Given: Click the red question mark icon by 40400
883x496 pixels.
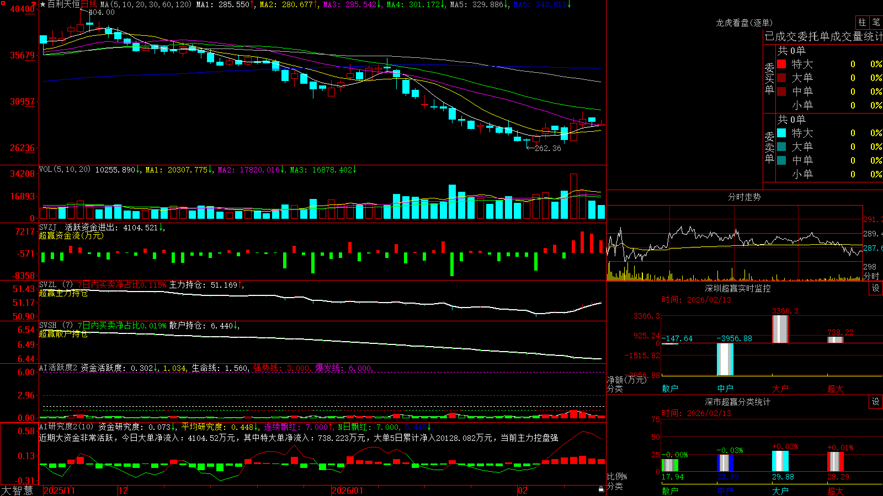Looking at the screenshot, I should click(x=34, y=5).
